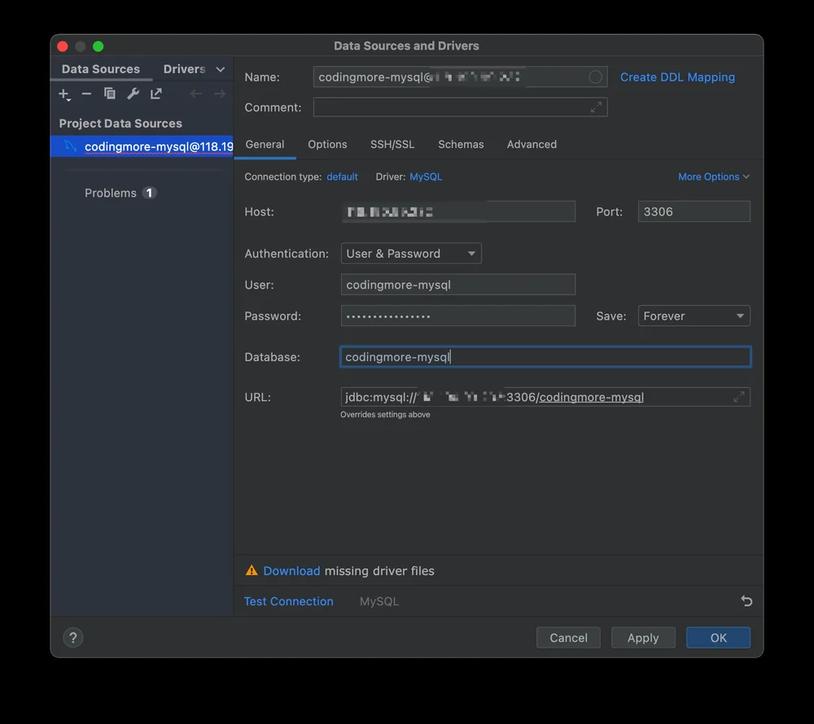This screenshot has height=724, width=814.
Task: Focus the Comment input field
Action: click(x=460, y=107)
